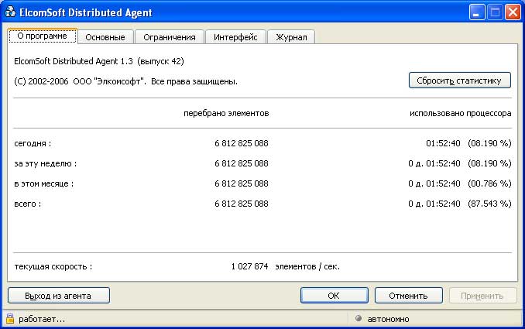Click the maximize button in title bar
The width and height of the screenshot is (525, 329).
point(495,12)
